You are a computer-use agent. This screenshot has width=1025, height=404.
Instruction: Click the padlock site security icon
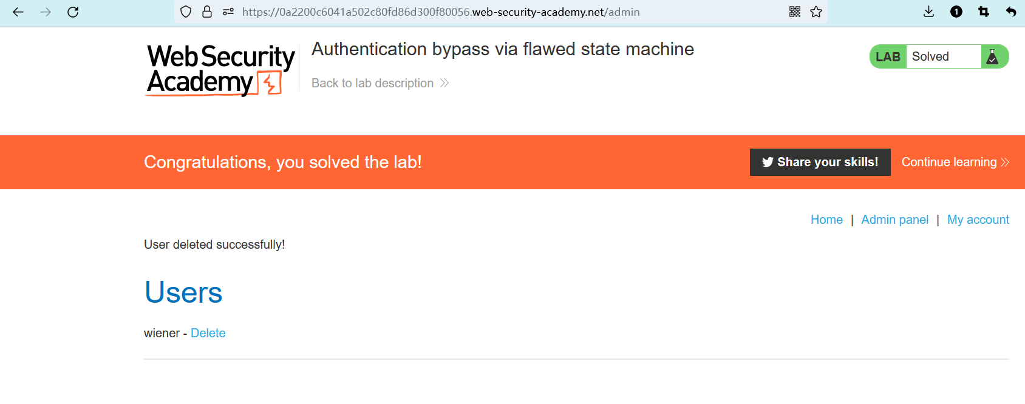point(207,12)
